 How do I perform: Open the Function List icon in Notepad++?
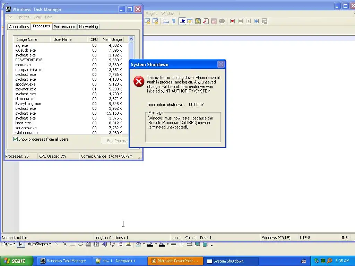click(206, 21)
